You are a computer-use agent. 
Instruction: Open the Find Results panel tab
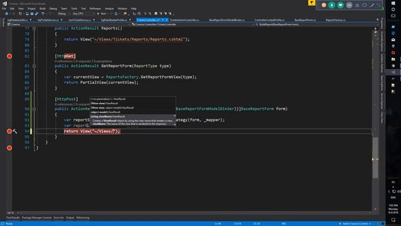(13, 218)
